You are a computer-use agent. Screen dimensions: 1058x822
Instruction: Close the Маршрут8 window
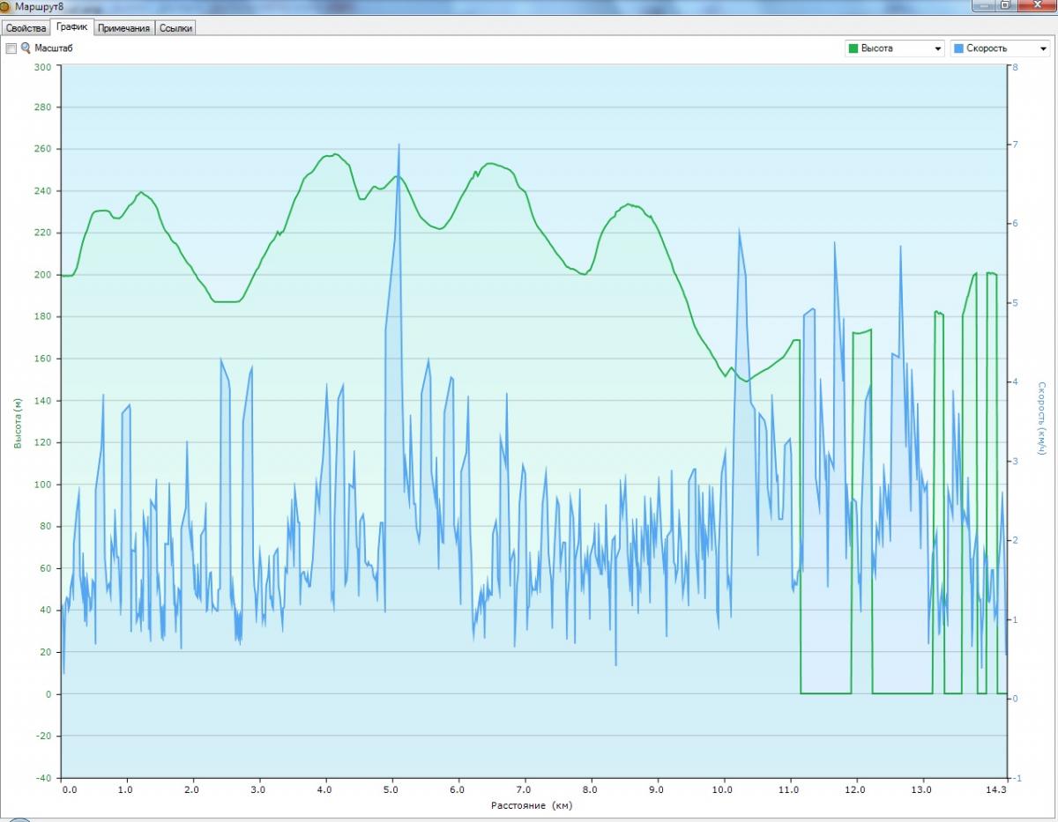(1035, 5)
